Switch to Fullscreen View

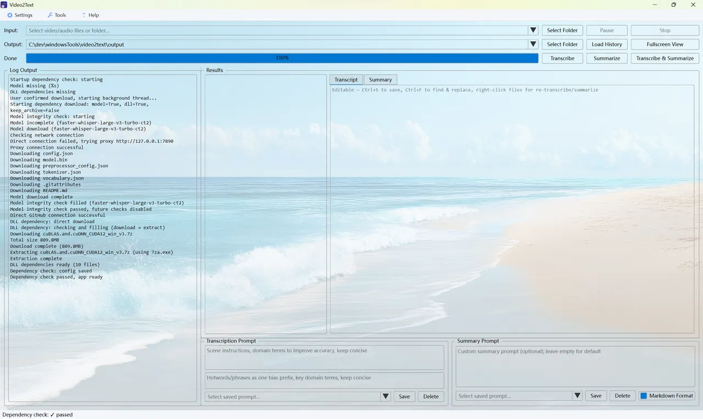(x=665, y=44)
